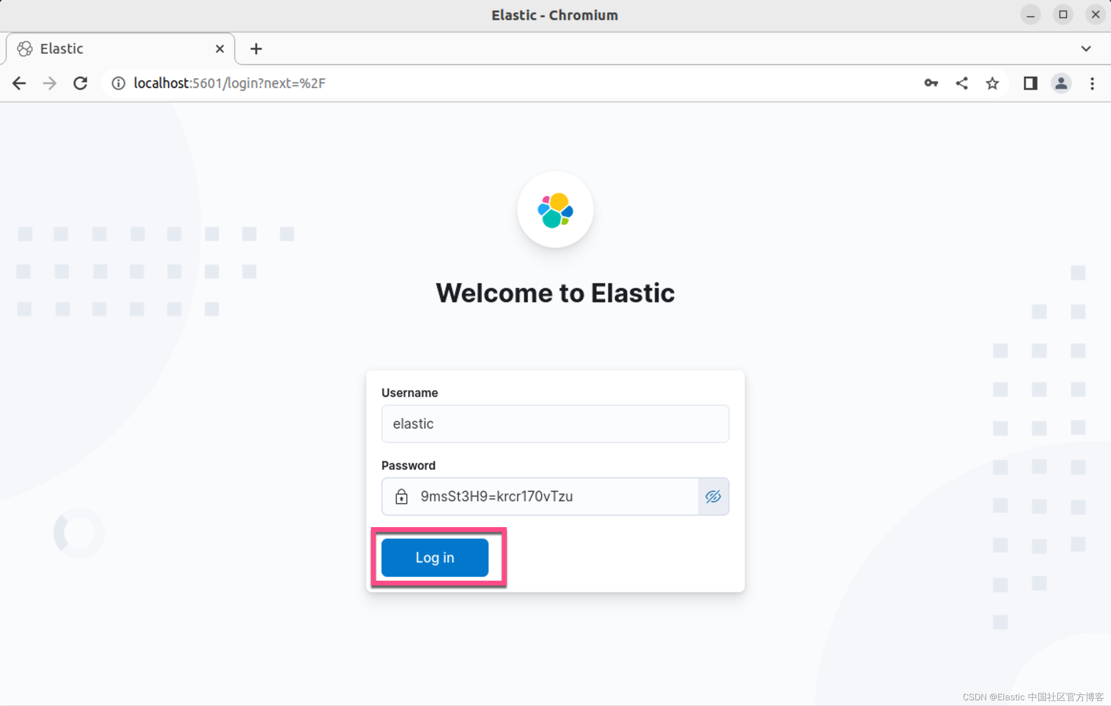Open the Chromium profile avatar
1111x706 pixels.
(1061, 83)
